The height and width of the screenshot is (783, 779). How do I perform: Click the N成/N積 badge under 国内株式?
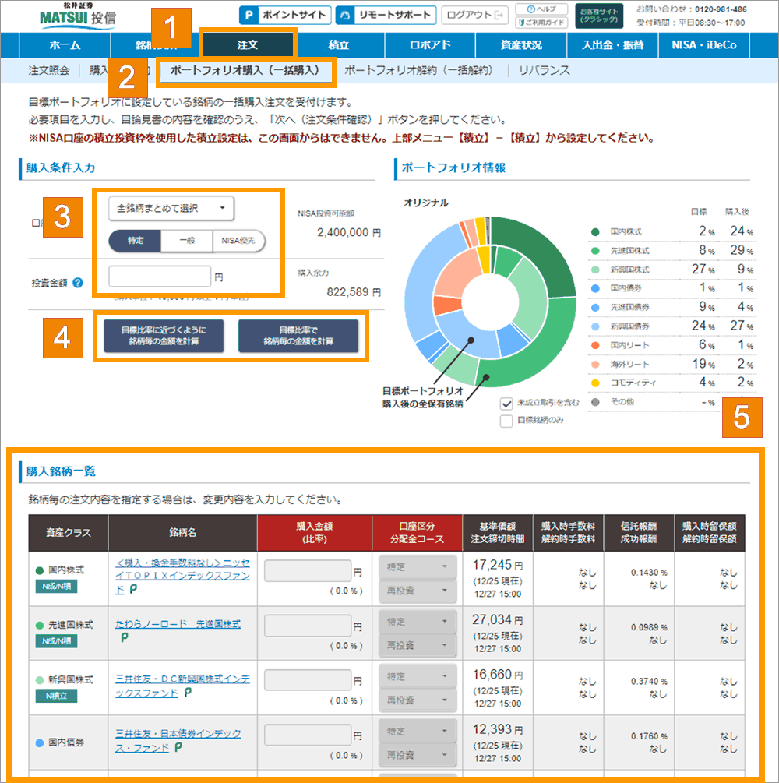56,586
